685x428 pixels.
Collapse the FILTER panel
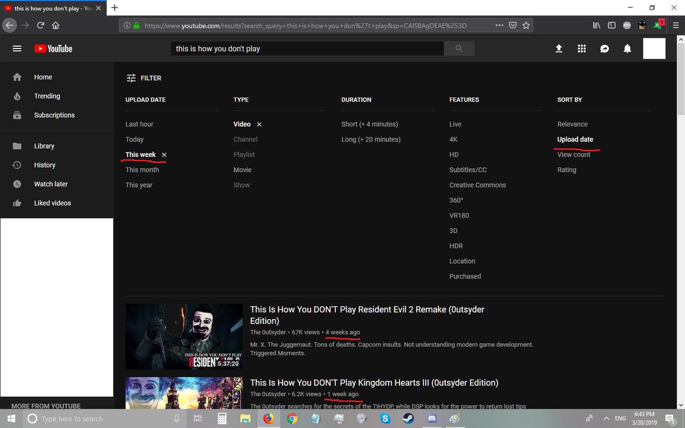click(144, 78)
